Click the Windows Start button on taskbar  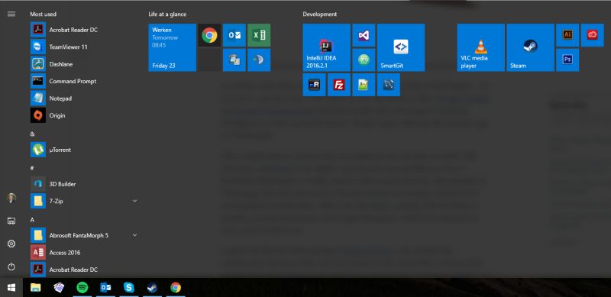coord(11,288)
